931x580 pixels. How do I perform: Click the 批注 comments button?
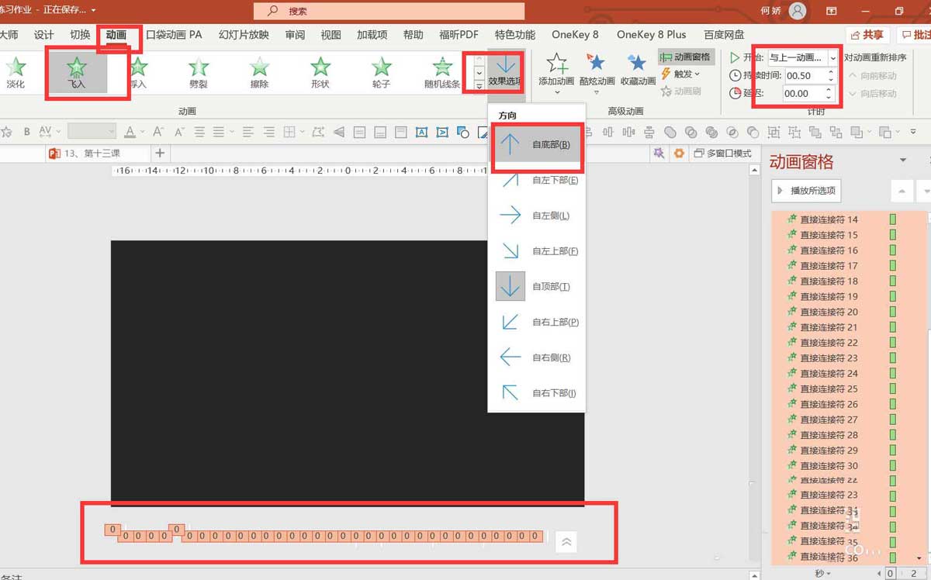(x=915, y=35)
